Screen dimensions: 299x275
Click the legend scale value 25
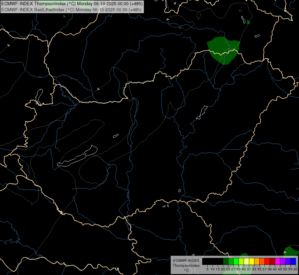click(x=228, y=269)
